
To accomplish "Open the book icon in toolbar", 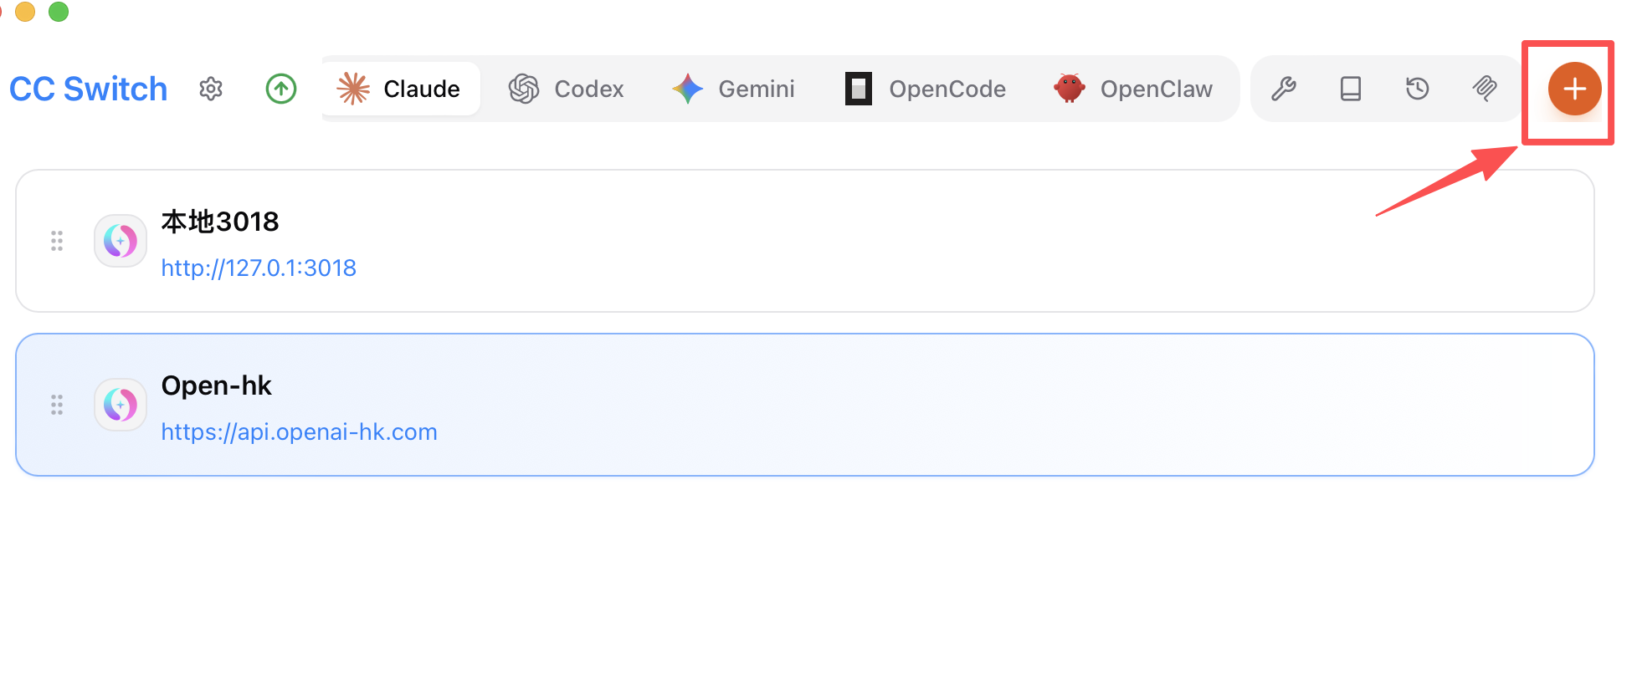I will coord(1351,89).
